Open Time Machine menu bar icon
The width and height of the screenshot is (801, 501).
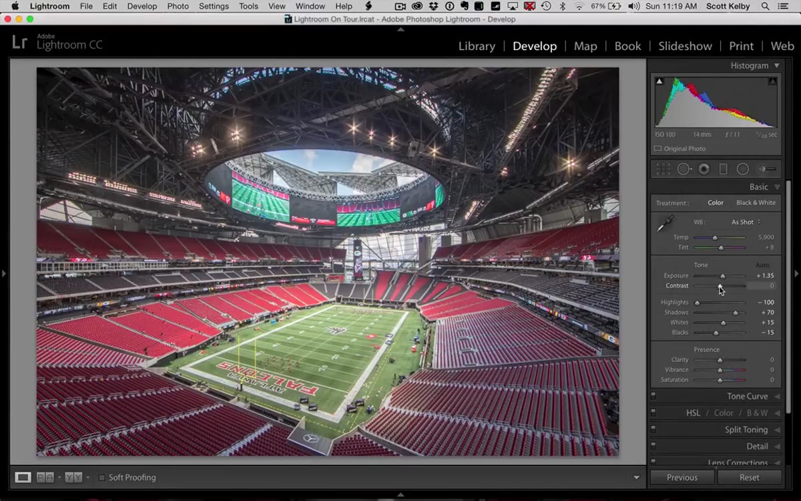546,6
